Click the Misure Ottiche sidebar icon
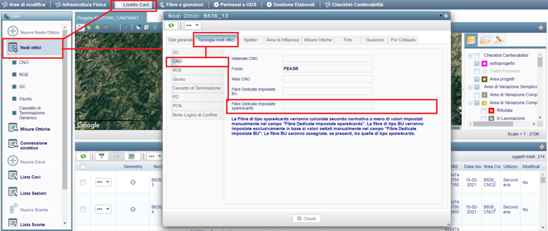The height and width of the screenshot is (231, 548). click(x=13, y=129)
